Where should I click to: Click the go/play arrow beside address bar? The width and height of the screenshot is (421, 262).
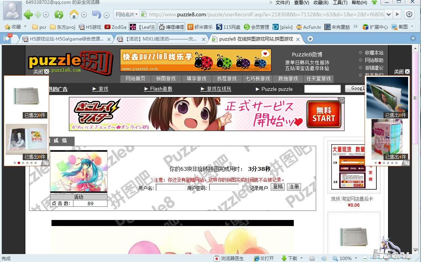click(398, 14)
